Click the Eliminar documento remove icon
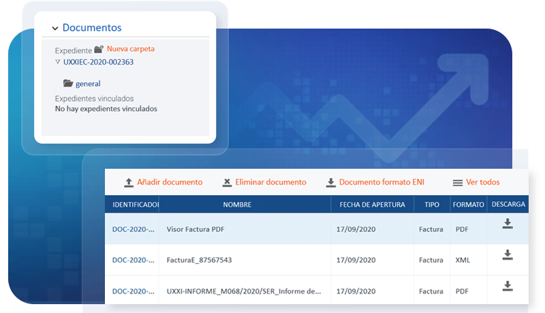 coord(228,182)
